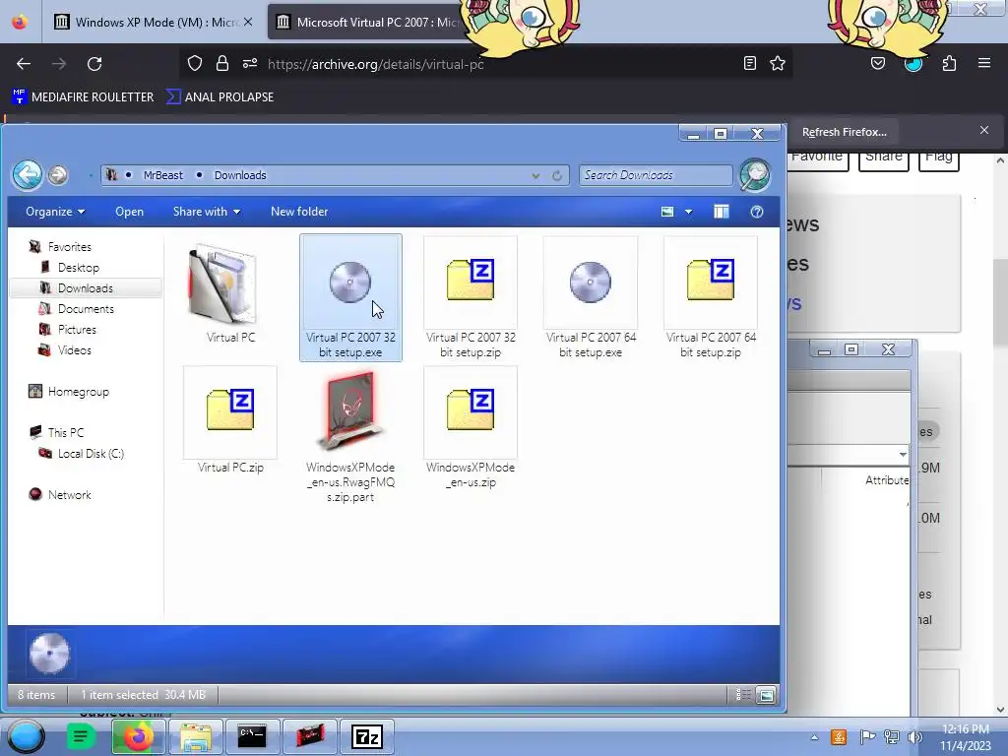Expand the view options dropdown arrow
This screenshot has width=1008, height=756.
coord(688,212)
